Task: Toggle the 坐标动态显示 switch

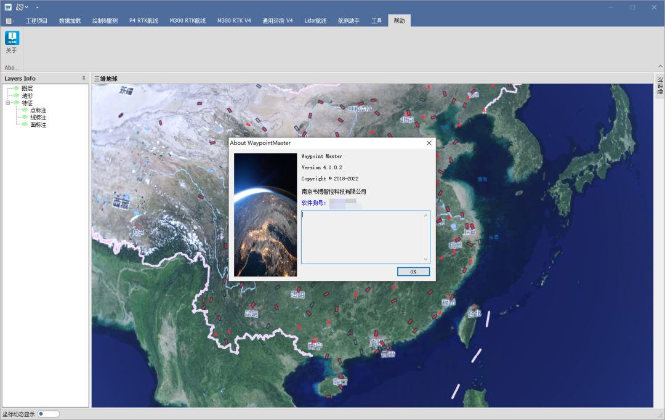Action: (49, 414)
